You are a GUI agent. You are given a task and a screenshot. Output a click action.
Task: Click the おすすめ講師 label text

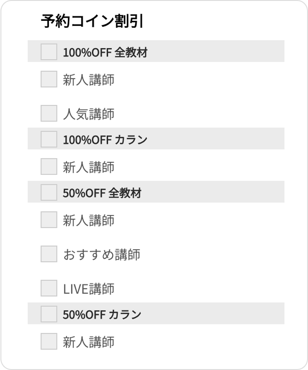pos(102,254)
